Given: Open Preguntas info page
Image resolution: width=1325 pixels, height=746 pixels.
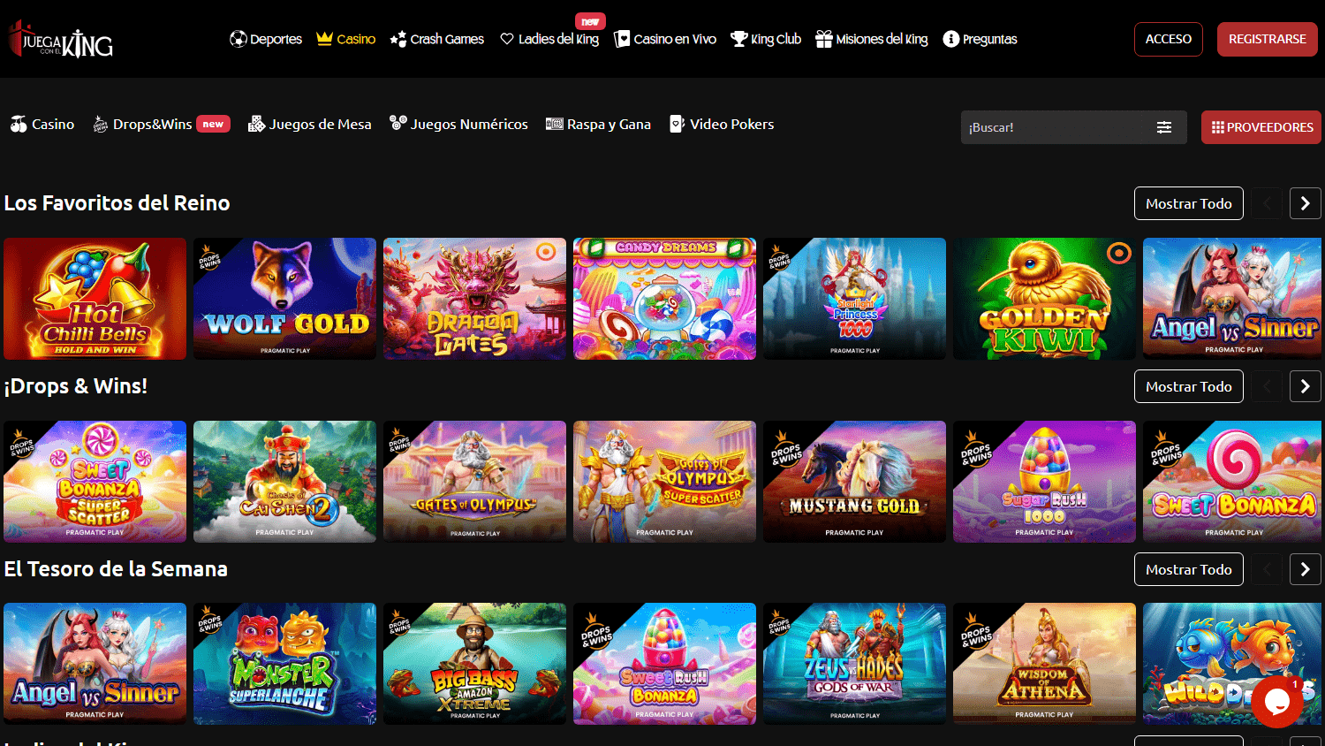Looking at the screenshot, I should [980, 39].
